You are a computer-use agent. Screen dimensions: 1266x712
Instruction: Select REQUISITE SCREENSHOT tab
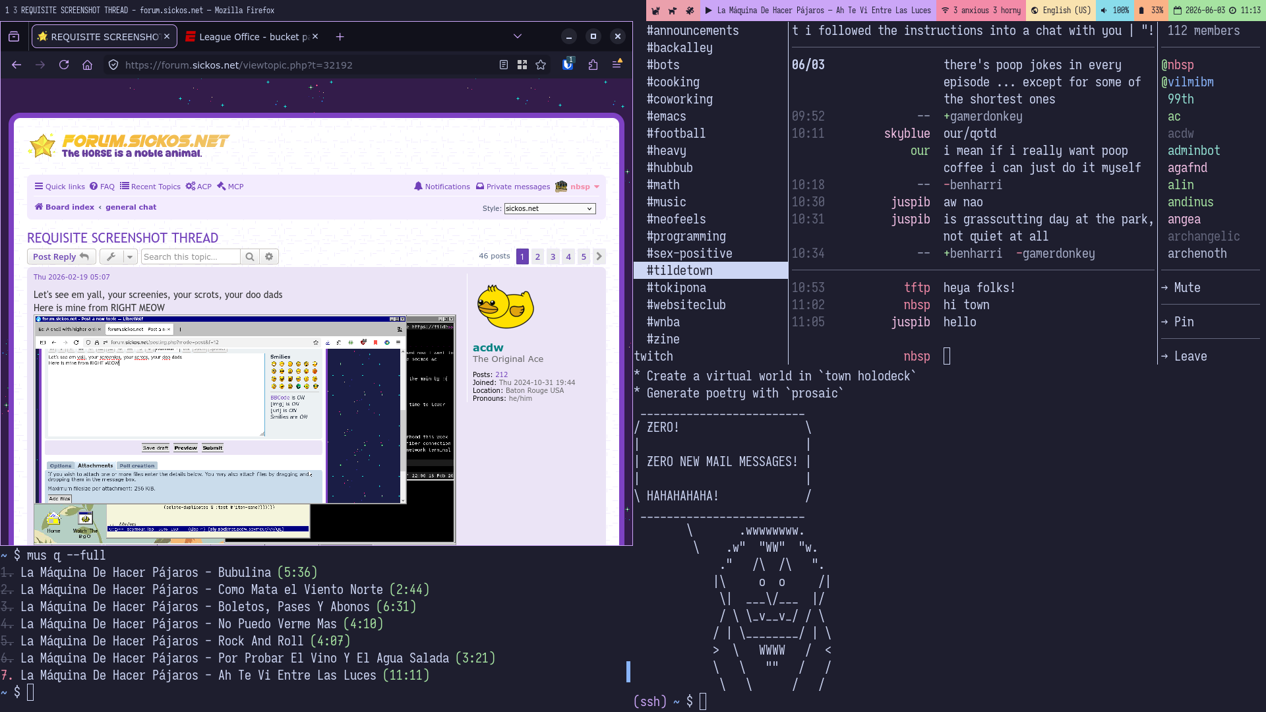point(104,37)
